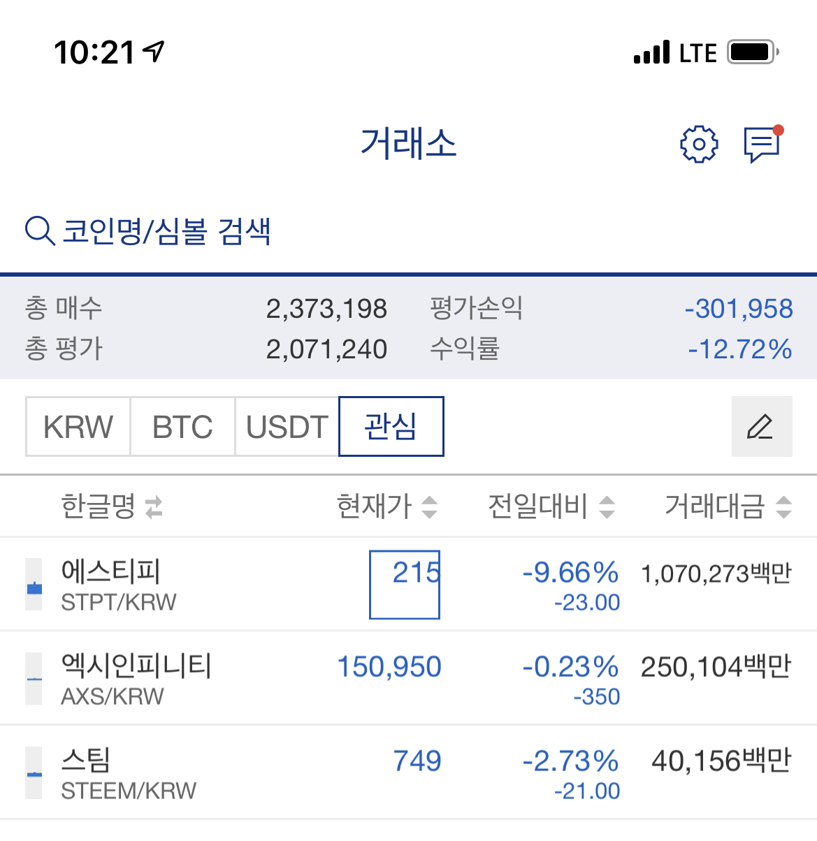Toggle the 한글명 name language swap arrows
This screenshot has width=817, height=841.
(154, 506)
